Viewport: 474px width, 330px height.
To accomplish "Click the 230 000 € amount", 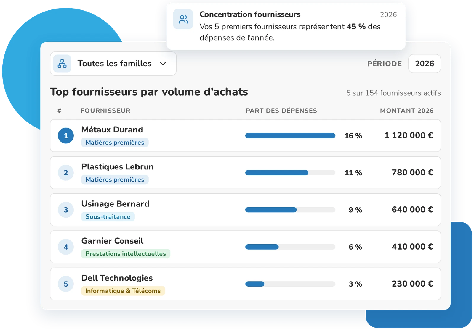I will [412, 284].
